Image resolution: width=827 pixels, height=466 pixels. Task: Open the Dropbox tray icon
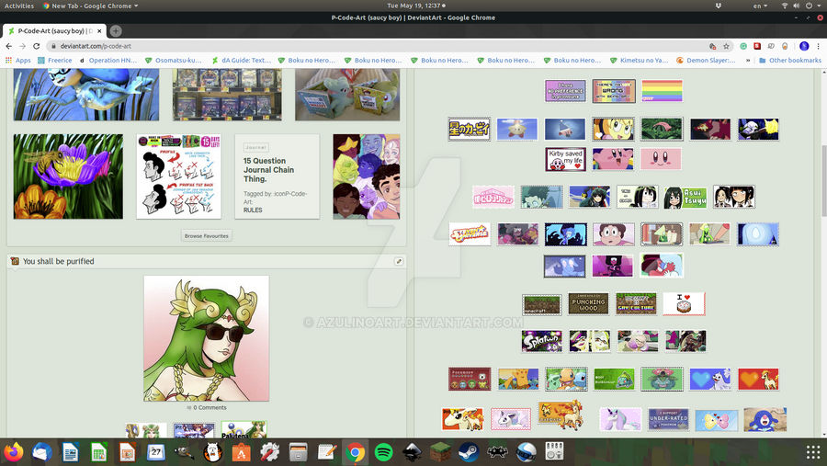point(719,6)
